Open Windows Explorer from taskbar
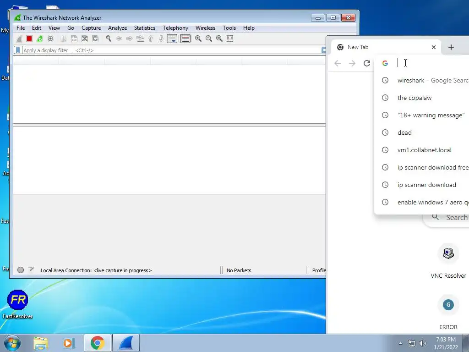This screenshot has width=469, height=352. (41, 343)
